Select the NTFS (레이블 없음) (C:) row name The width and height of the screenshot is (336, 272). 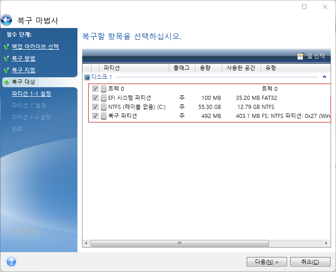tap(137, 107)
